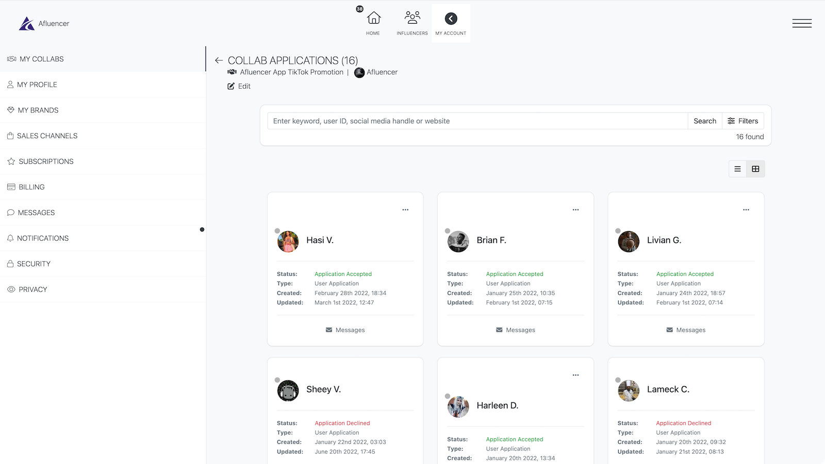Image resolution: width=825 pixels, height=464 pixels.
Task: Click the Livian G. name
Action: point(664,240)
